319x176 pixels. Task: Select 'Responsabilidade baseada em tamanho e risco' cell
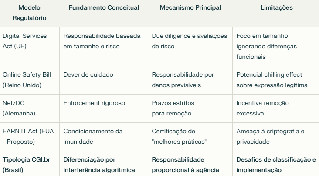[x=104, y=47]
